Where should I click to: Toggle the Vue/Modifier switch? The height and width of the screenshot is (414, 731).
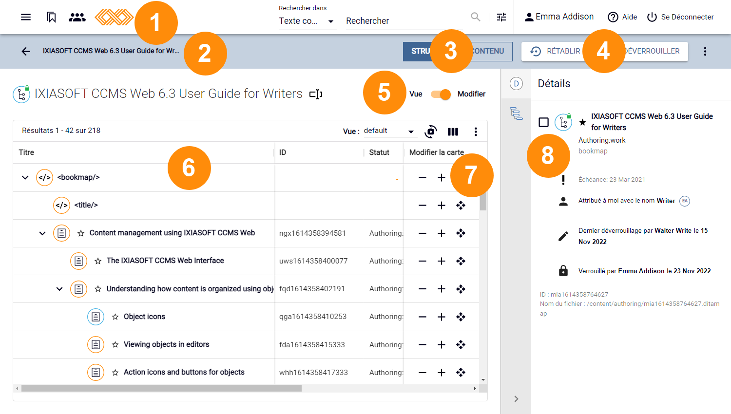[441, 94]
